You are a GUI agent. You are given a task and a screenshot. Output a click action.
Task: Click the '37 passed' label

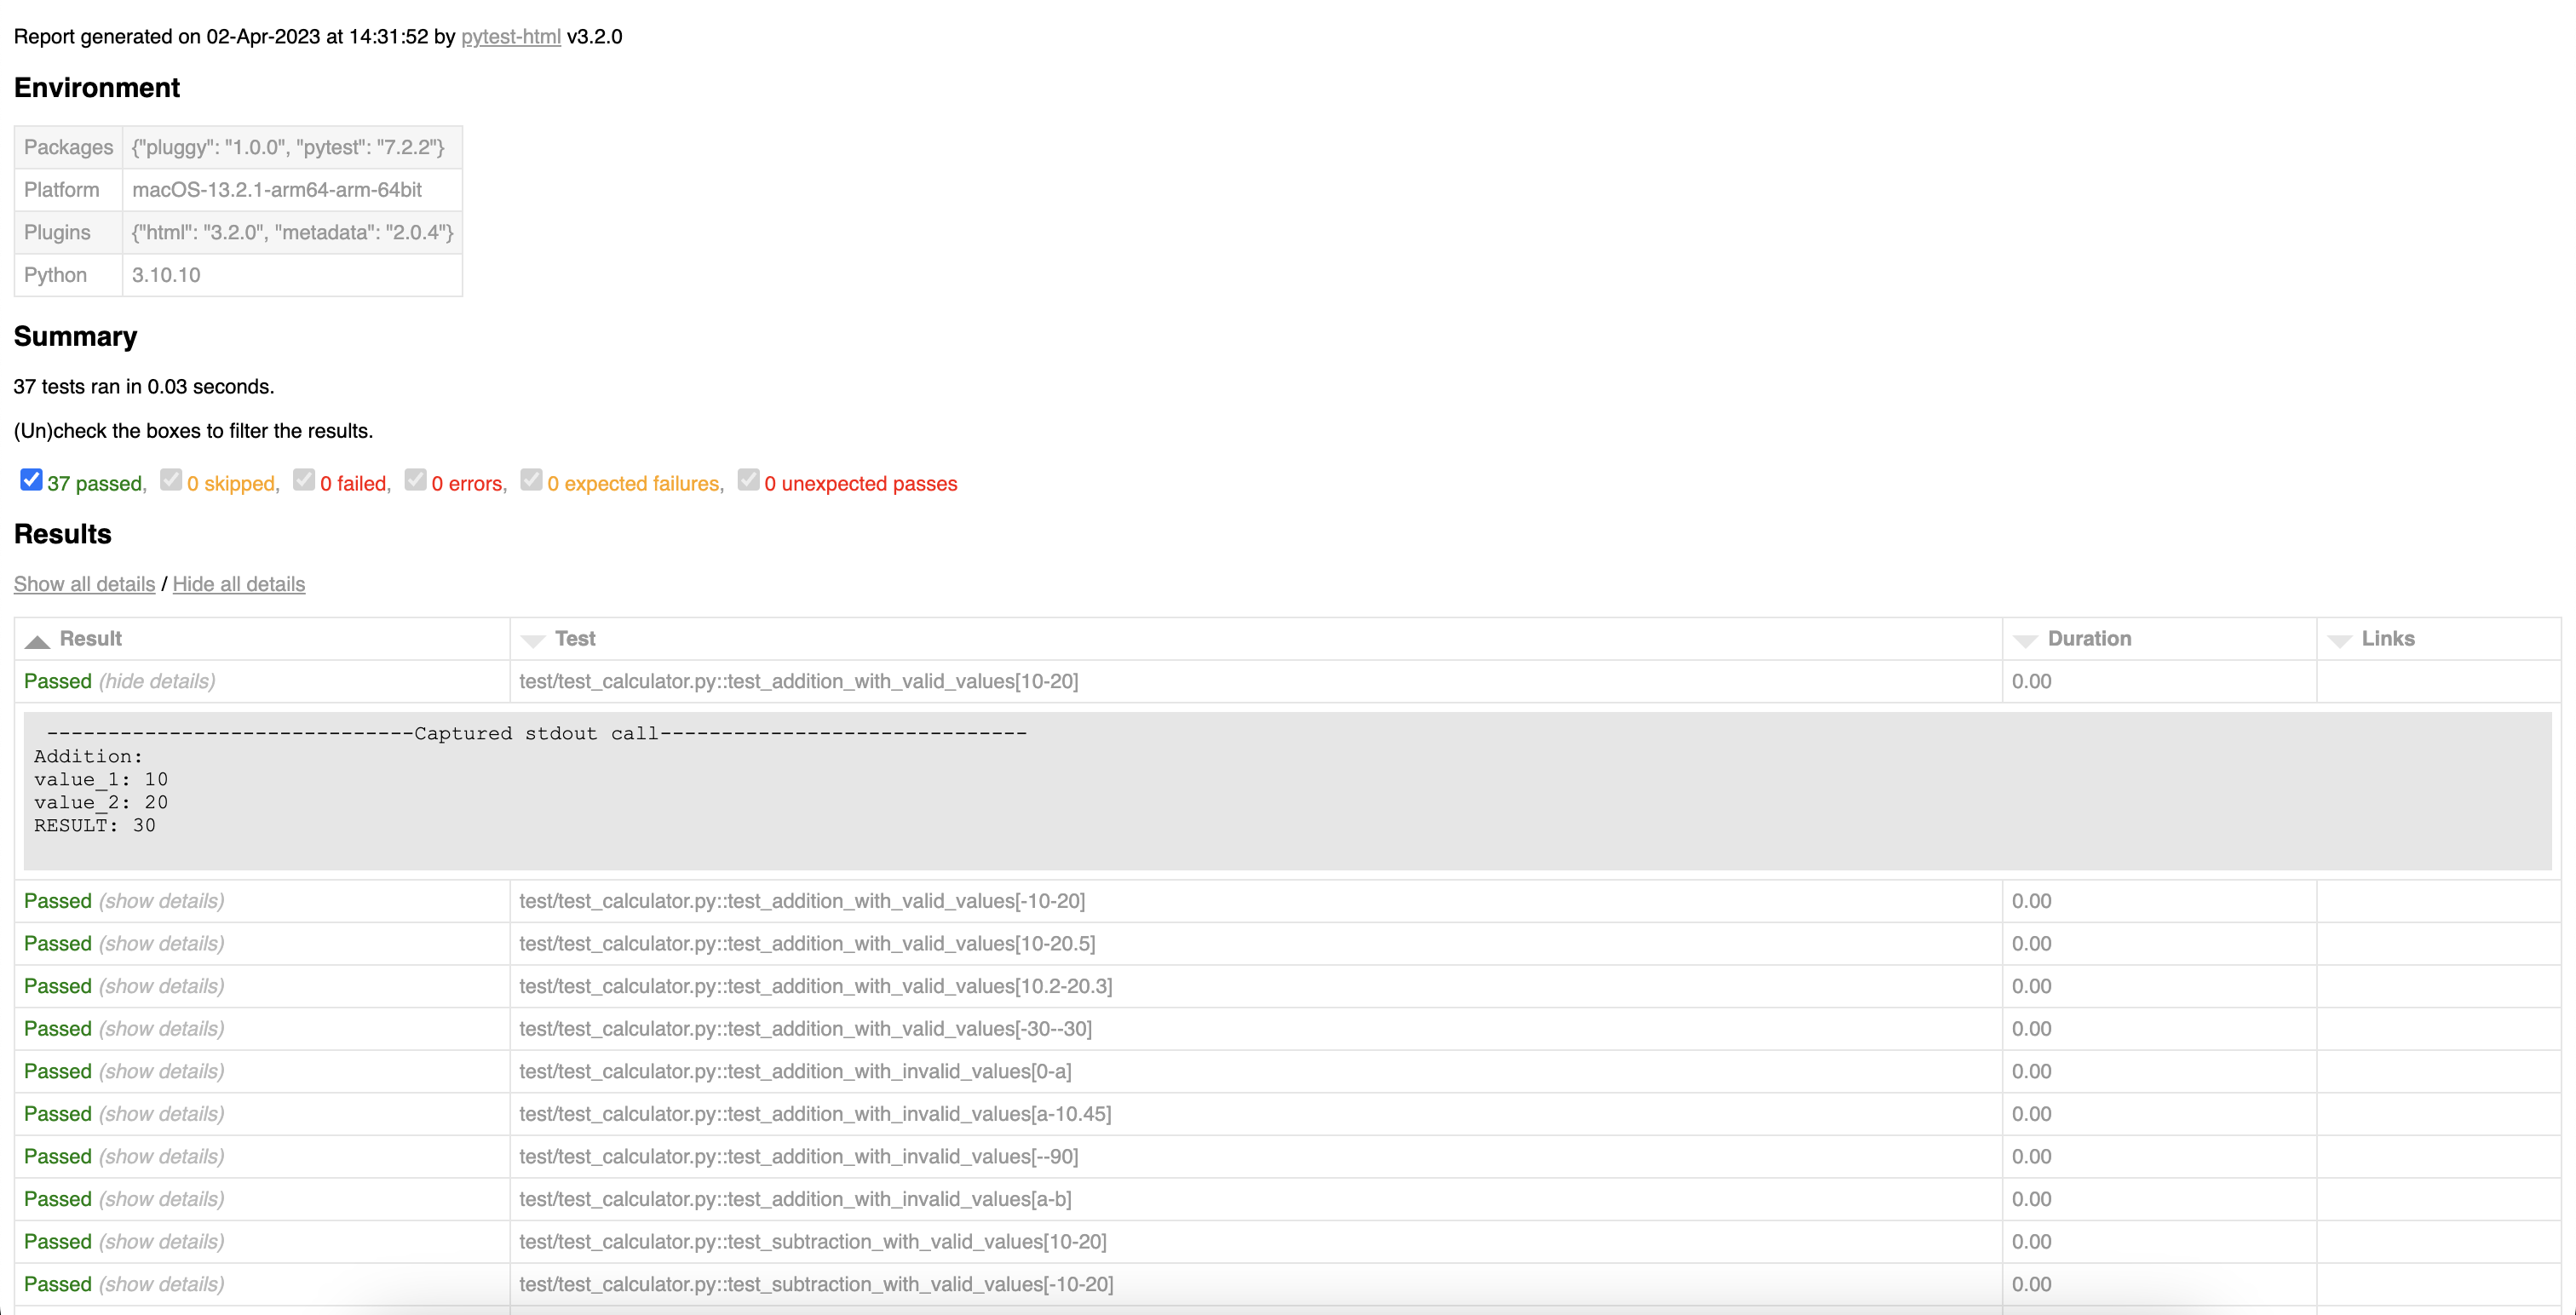pos(94,484)
